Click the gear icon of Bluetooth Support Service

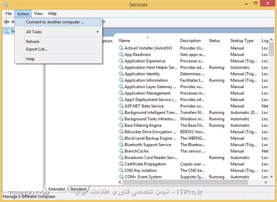coord(121,144)
